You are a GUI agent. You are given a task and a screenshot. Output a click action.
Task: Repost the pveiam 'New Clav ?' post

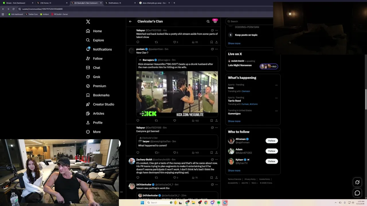click(x=156, y=120)
